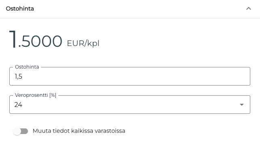Click the toggle switch knob
Image resolution: width=260 pixels, height=155 pixels.
17,131
